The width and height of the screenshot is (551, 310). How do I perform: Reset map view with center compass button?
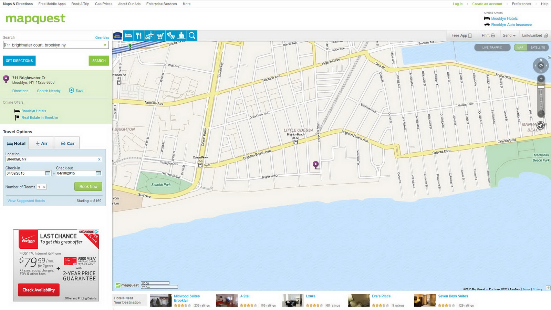pos(541,65)
